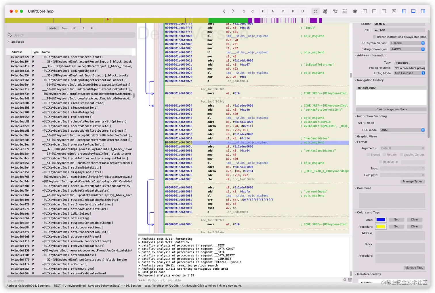Open Prolog Mode Use Heuristic dropdown
435x293 pixels.
pos(409,73)
